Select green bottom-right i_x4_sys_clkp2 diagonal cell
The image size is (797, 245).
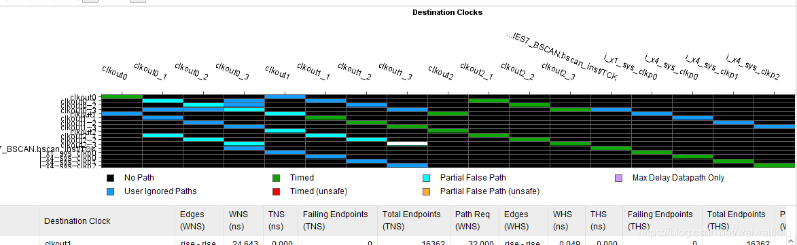tap(774, 165)
